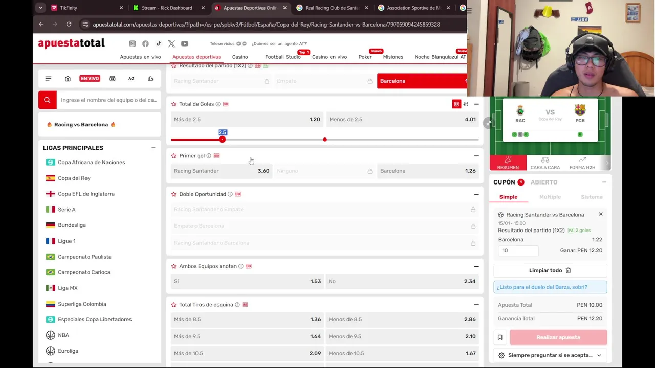Image resolution: width=655 pixels, height=368 pixels.
Task: Remove Racing Santander vs Barcelona from coupon
Action: pyautogui.click(x=601, y=214)
